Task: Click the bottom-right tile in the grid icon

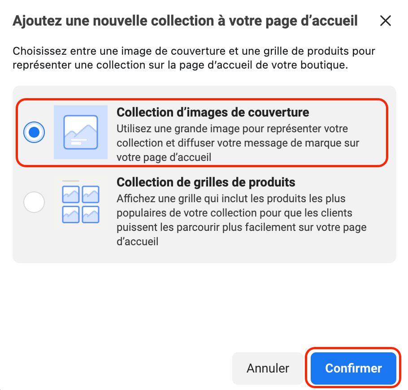Action: [x=91, y=214]
